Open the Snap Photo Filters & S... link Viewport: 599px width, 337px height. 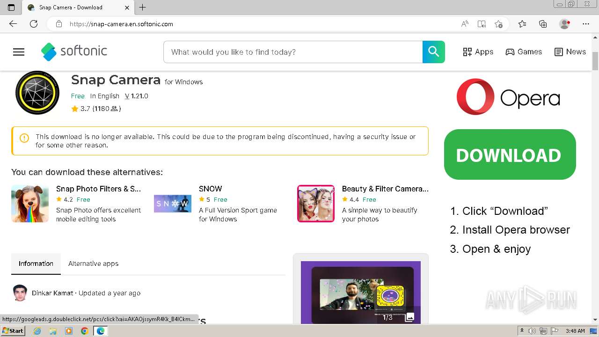pyautogui.click(x=98, y=189)
